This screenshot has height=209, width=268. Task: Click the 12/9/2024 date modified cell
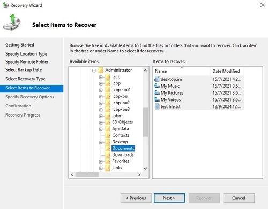227,106
